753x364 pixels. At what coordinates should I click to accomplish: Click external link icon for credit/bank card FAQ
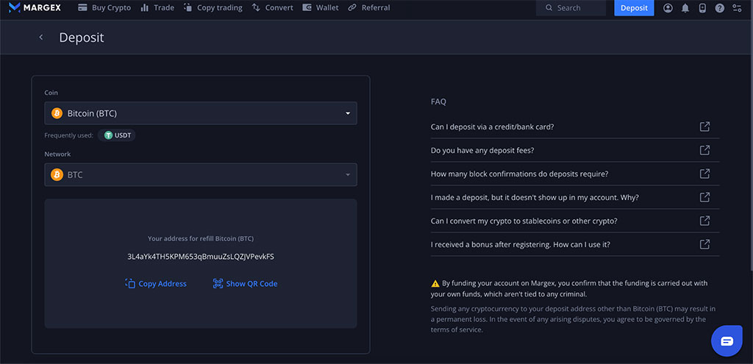(704, 126)
